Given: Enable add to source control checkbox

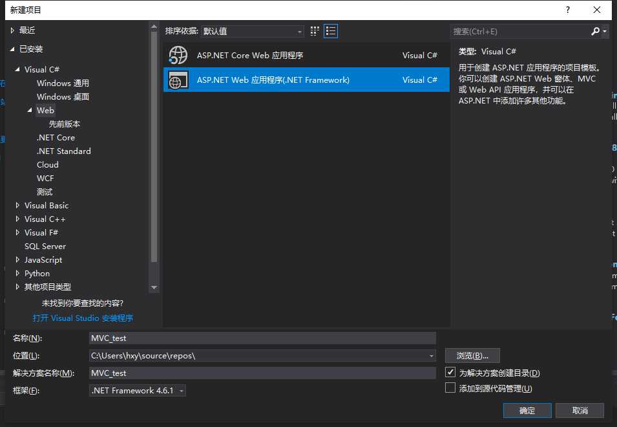Looking at the screenshot, I should tap(450, 388).
